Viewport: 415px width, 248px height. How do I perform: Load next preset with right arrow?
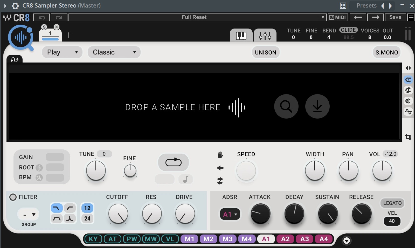[x=375, y=17]
